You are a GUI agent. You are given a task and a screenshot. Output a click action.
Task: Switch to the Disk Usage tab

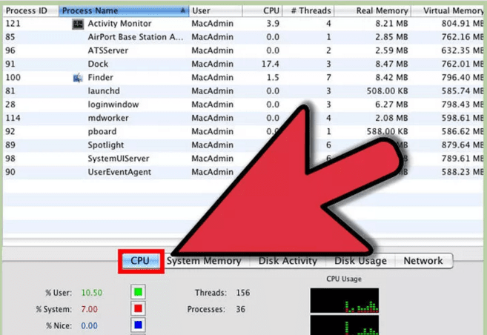(360, 261)
